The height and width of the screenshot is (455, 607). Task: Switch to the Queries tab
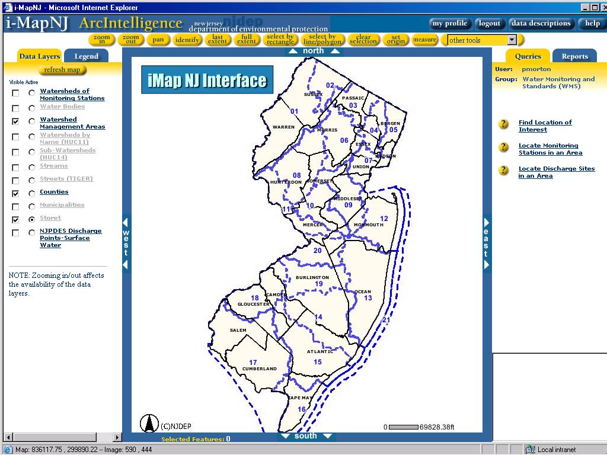(528, 56)
